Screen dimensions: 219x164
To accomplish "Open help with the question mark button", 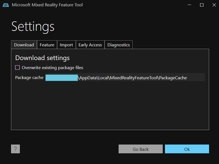I will tap(15, 149).
